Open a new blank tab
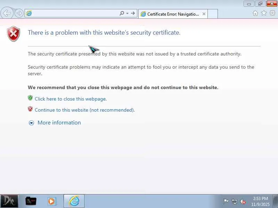The width and height of the screenshot is (278, 208). click(x=213, y=14)
